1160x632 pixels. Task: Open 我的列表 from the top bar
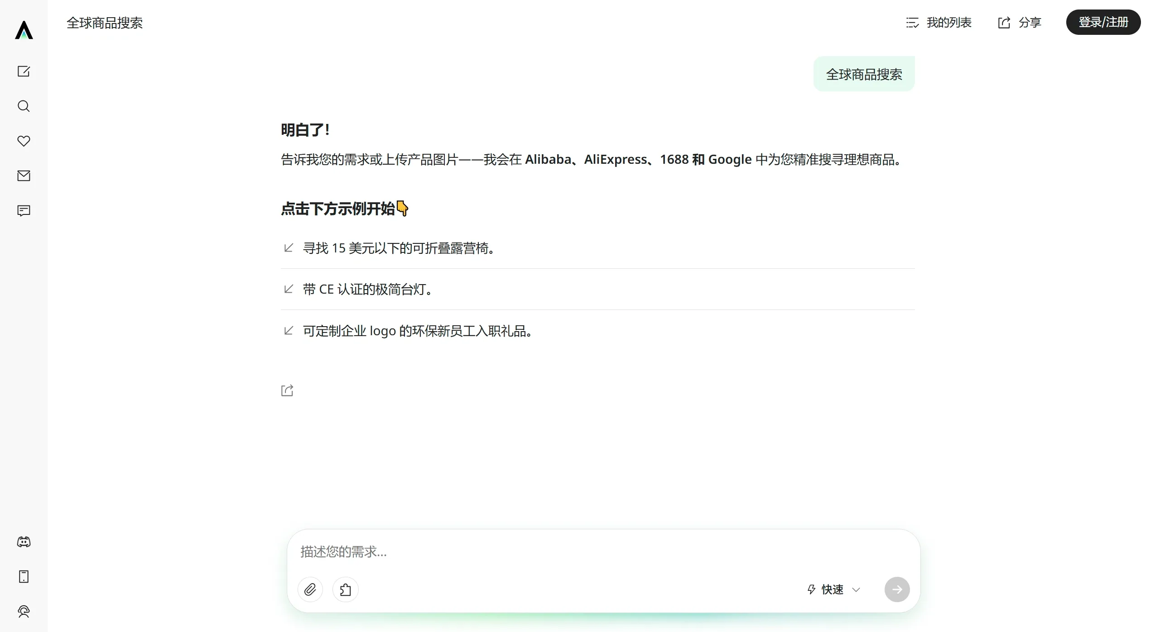point(940,22)
